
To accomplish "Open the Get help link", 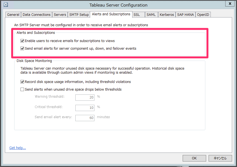I will [17, 148].
